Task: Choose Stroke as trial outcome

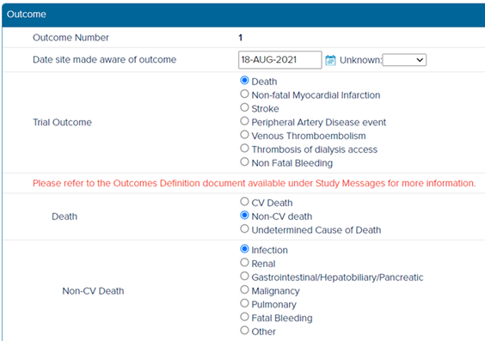Action: tap(244, 107)
